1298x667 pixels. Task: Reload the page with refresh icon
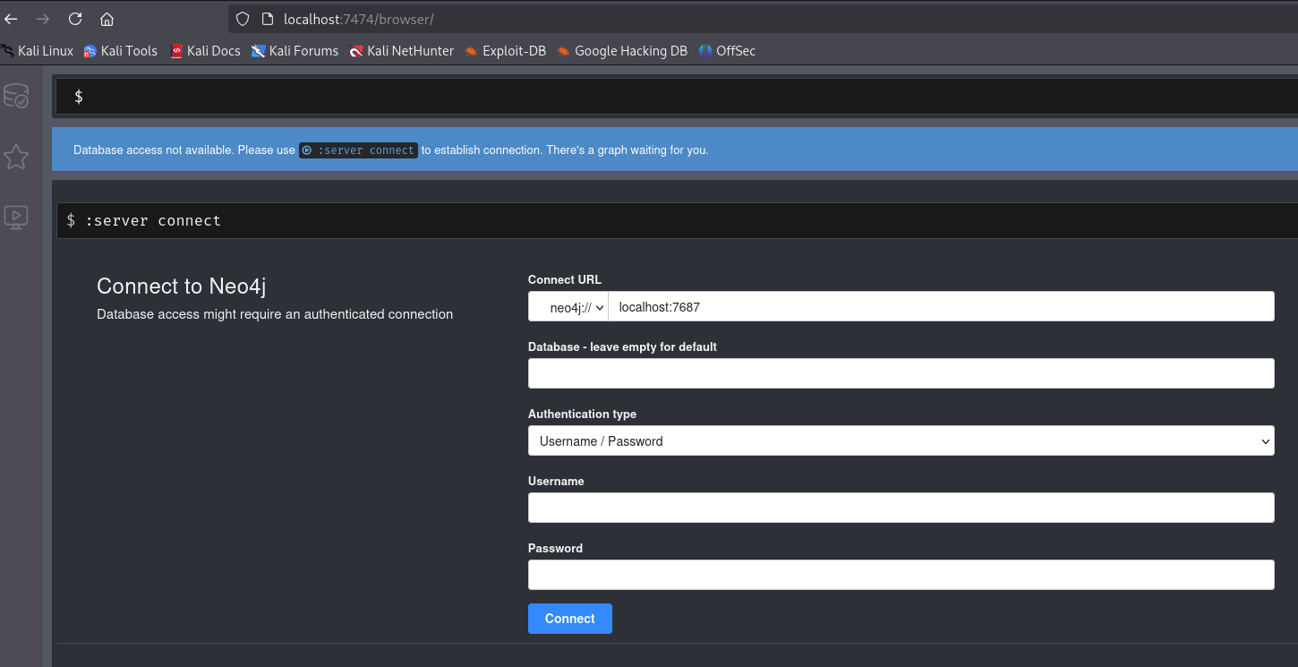click(x=75, y=19)
